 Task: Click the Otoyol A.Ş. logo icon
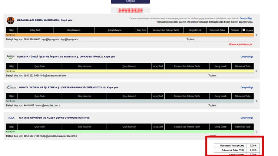pos(11,87)
